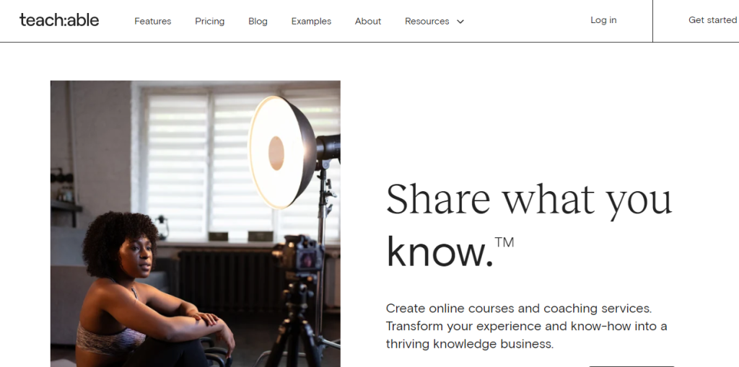739x367 pixels.
Task: Click the Log in link
Action: pyautogui.click(x=603, y=20)
